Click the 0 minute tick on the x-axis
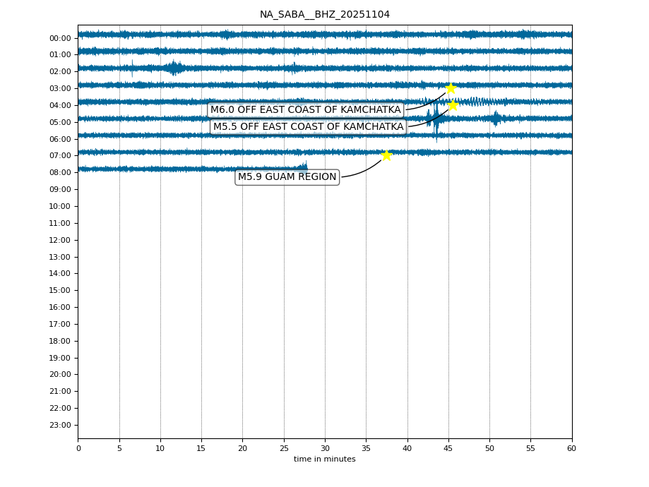Screen dimensions: 649x487 [x=78, y=448]
